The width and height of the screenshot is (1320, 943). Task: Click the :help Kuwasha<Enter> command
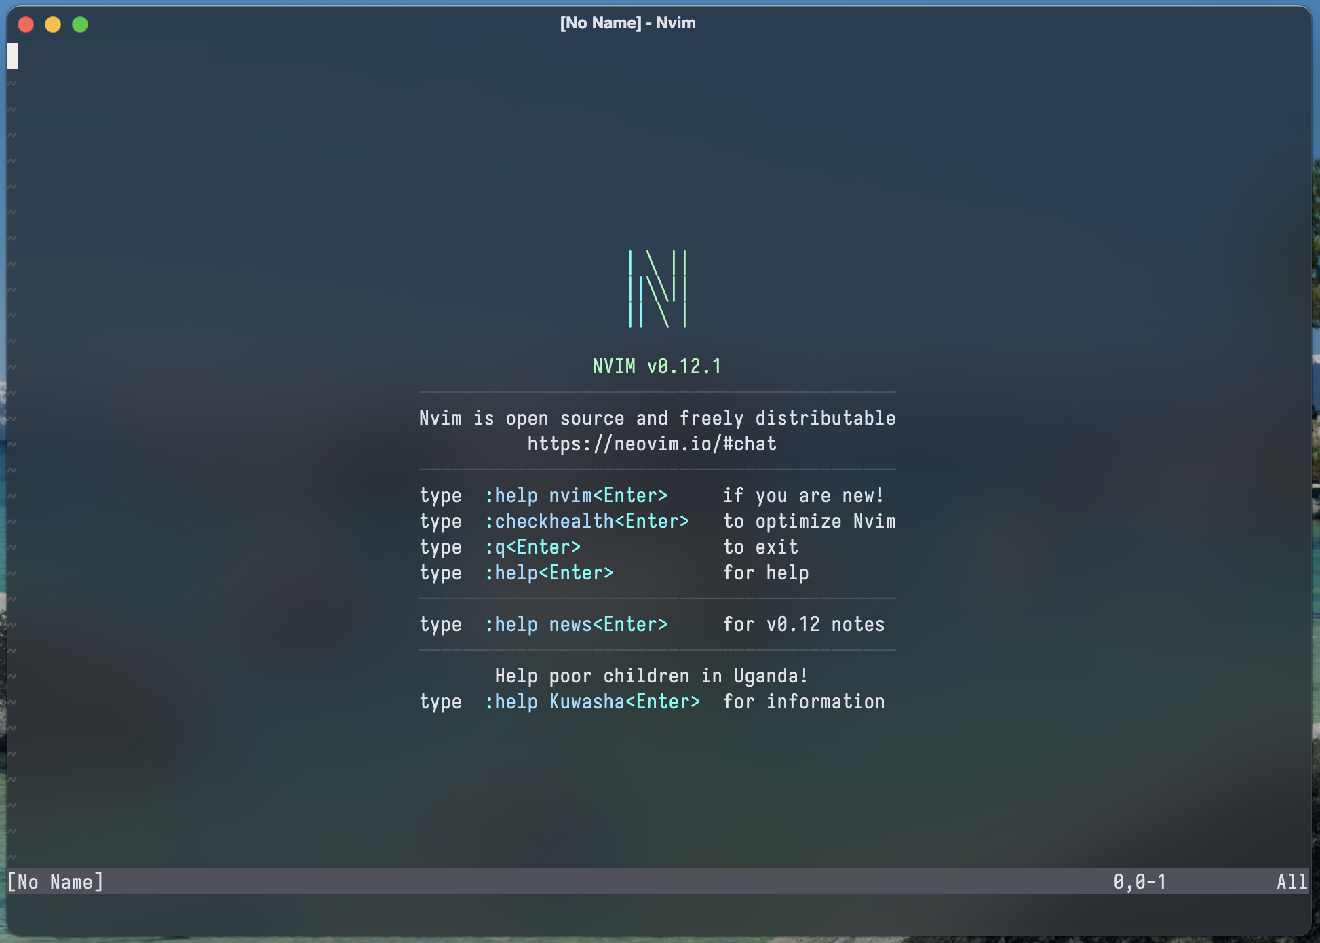click(x=593, y=701)
